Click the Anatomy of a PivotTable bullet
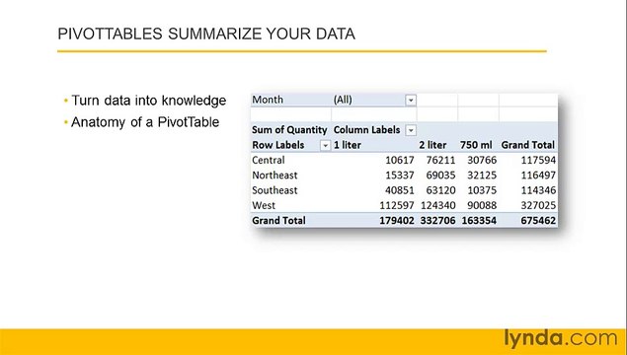This screenshot has height=355, width=627. (145, 122)
